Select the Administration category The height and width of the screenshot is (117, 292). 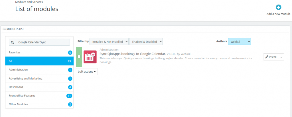(x=39, y=70)
